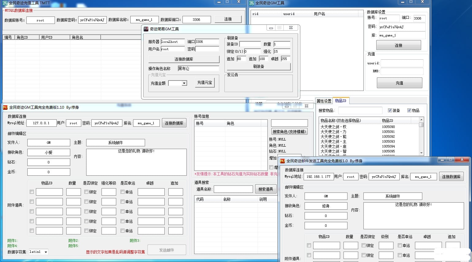Screen dimensions: 472x262
Task: Click 连接数据库 in GM工具完全免费版1.10
Action: pyautogui.click(x=174, y=123)
